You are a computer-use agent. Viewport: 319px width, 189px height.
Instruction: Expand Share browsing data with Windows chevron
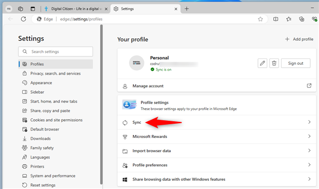[x=309, y=179]
